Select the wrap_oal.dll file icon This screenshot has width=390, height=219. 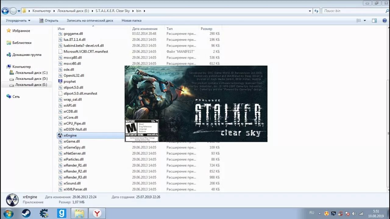click(60, 99)
